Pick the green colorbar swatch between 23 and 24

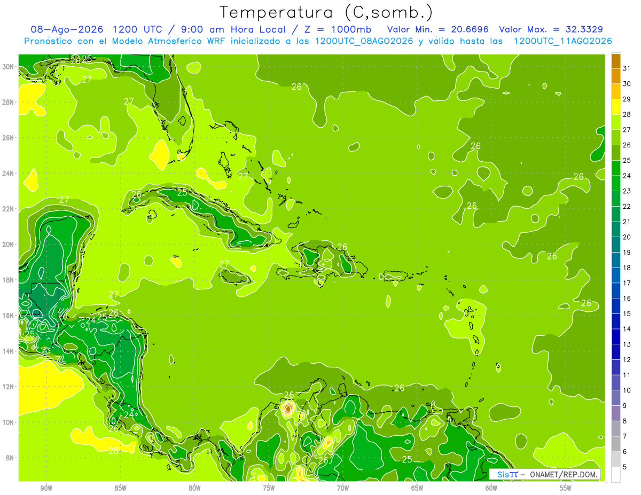(616, 183)
